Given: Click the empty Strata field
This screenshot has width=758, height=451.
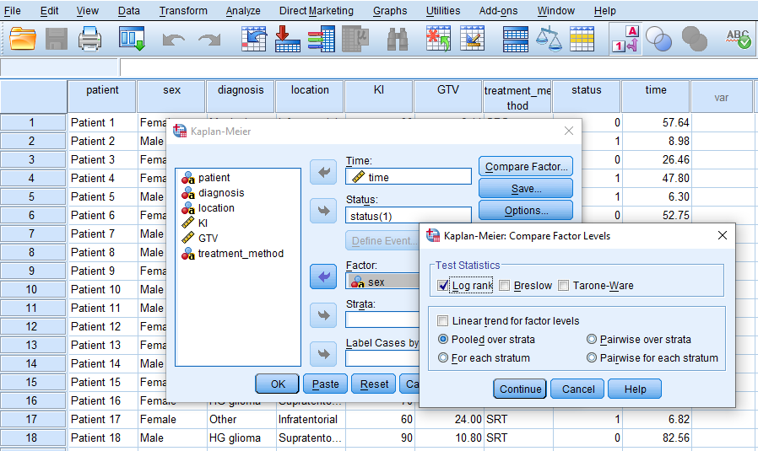Looking at the screenshot, I should tap(382, 319).
